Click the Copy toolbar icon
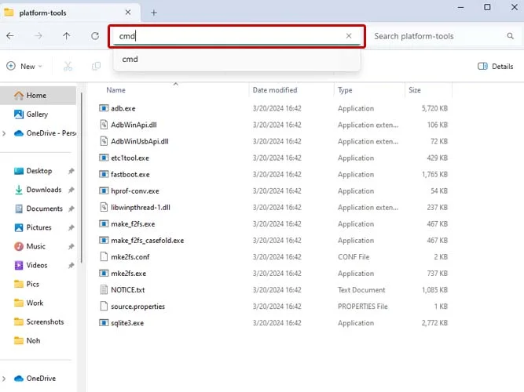 [x=96, y=66]
